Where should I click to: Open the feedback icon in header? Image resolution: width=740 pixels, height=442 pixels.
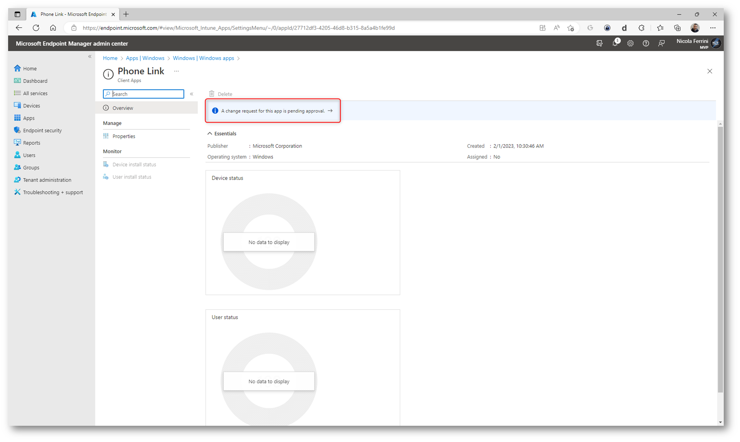(x=661, y=43)
